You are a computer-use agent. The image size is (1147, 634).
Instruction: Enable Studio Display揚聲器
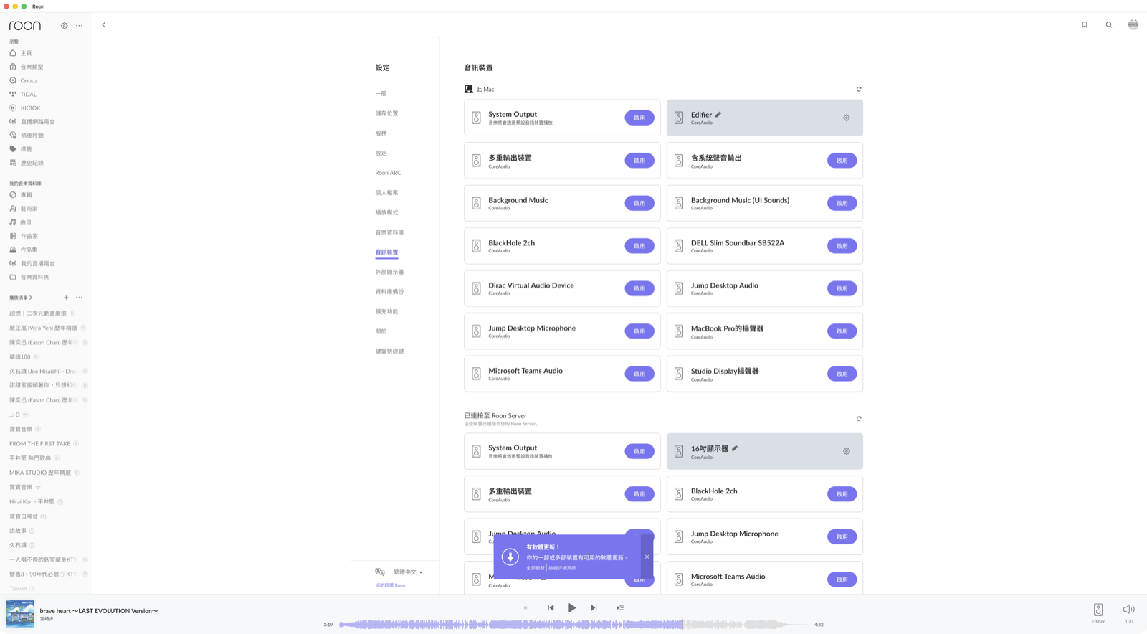(842, 374)
